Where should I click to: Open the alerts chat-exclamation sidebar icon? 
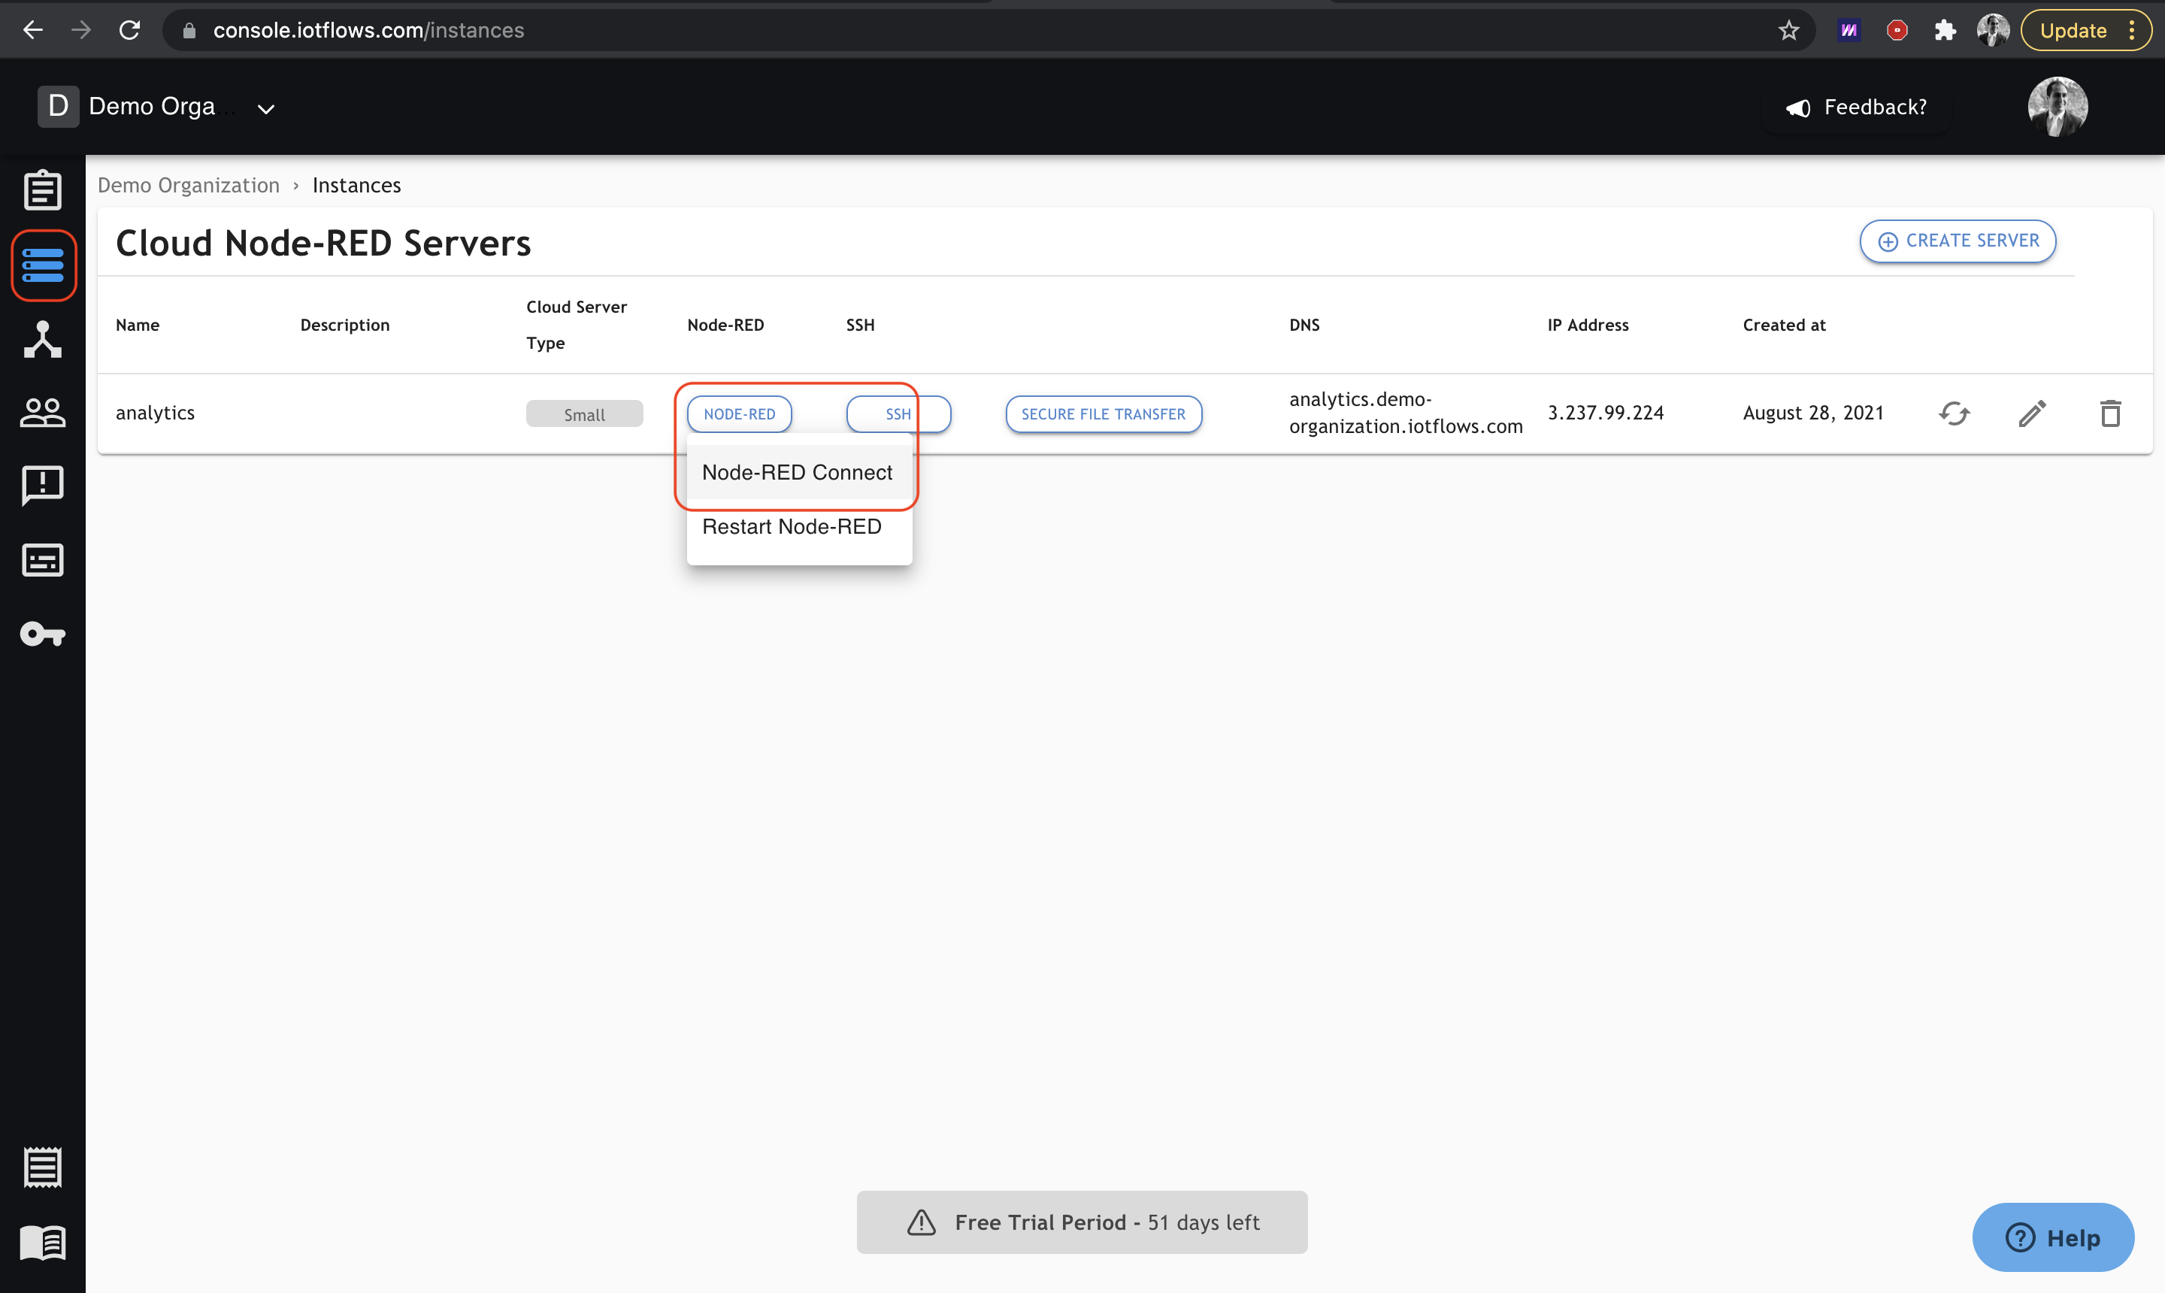[x=42, y=486]
